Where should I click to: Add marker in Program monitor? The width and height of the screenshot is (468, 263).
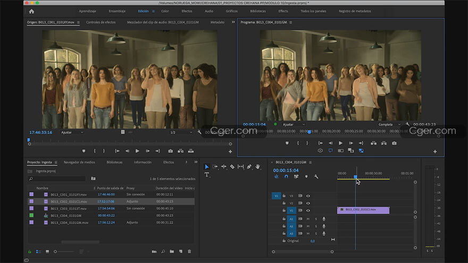click(x=287, y=143)
